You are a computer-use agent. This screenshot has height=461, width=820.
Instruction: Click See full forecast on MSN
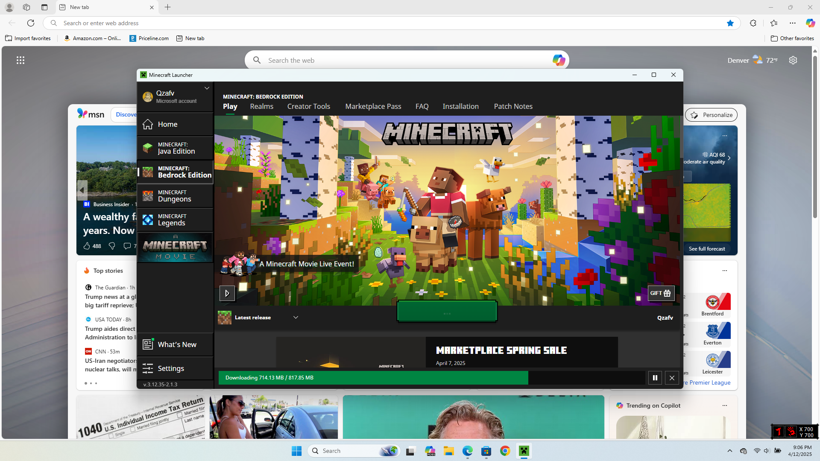[707, 249]
